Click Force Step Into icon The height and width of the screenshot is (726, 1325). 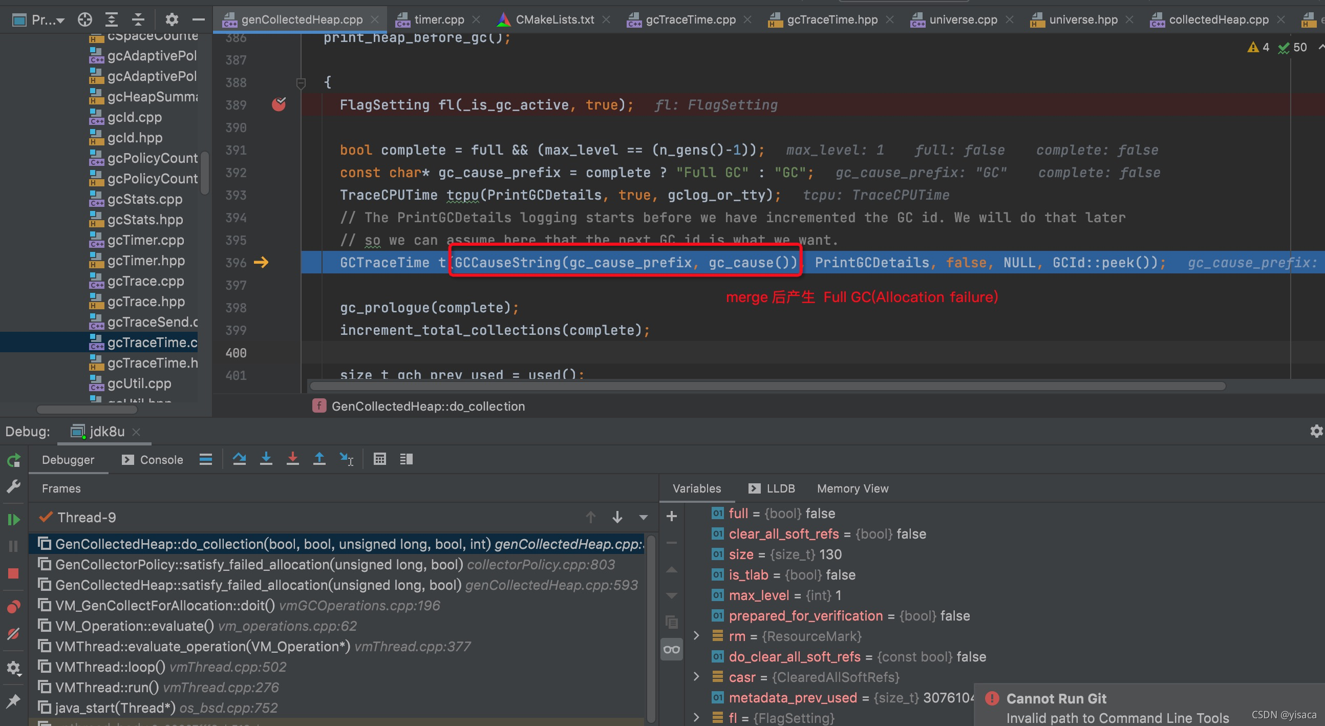pos(293,459)
